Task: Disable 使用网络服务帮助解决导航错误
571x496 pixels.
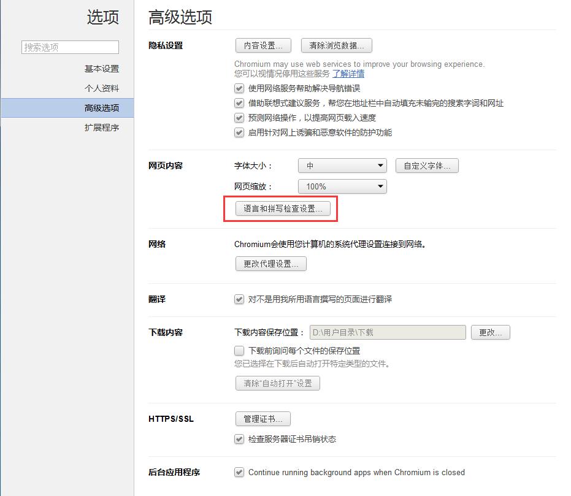Action: click(239, 88)
